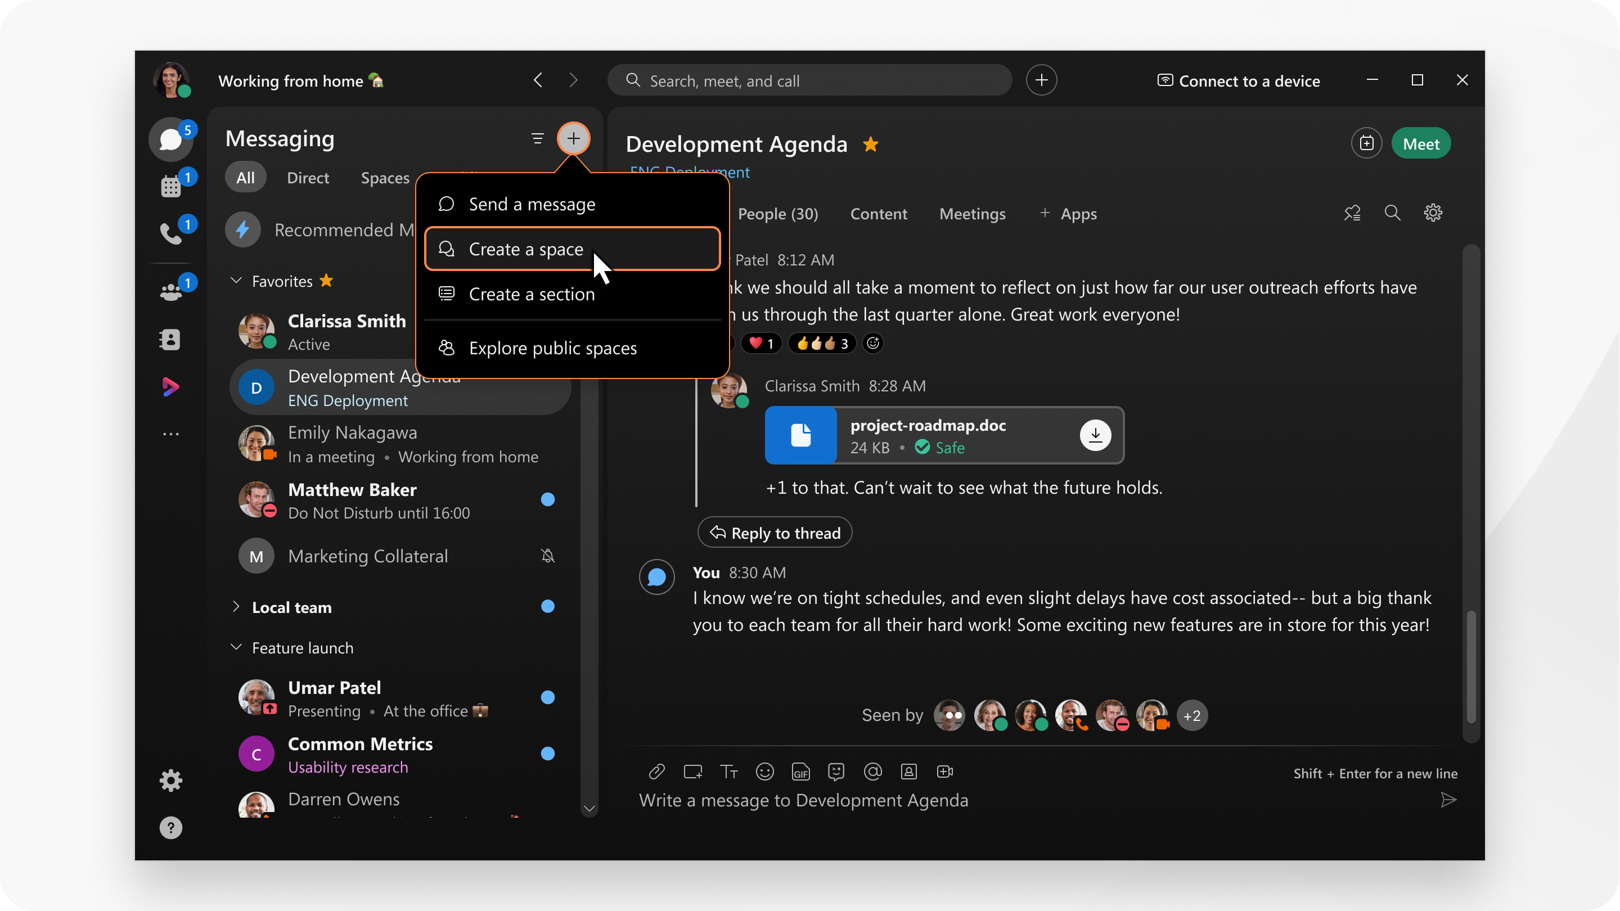Switch to Content tab in Development Agenda
The width and height of the screenshot is (1620, 911).
click(879, 213)
